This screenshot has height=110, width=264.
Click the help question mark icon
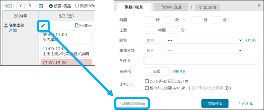pyautogui.click(x=226, y=88)
